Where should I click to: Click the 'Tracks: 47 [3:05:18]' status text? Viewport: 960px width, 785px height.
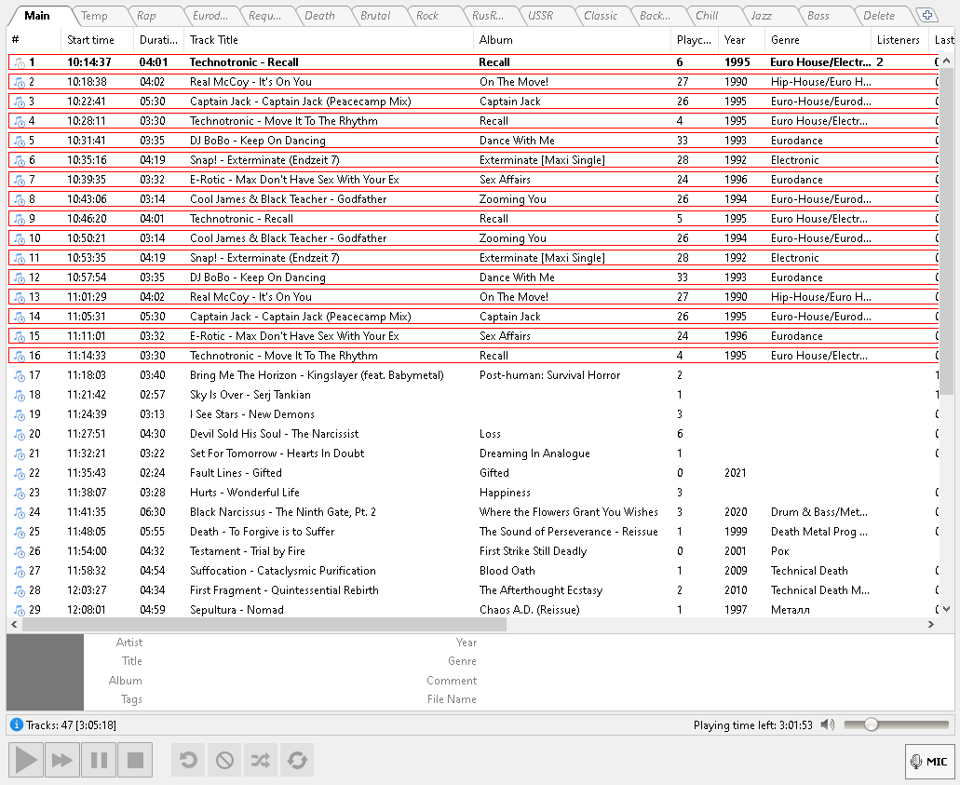[x=71, y=725]
